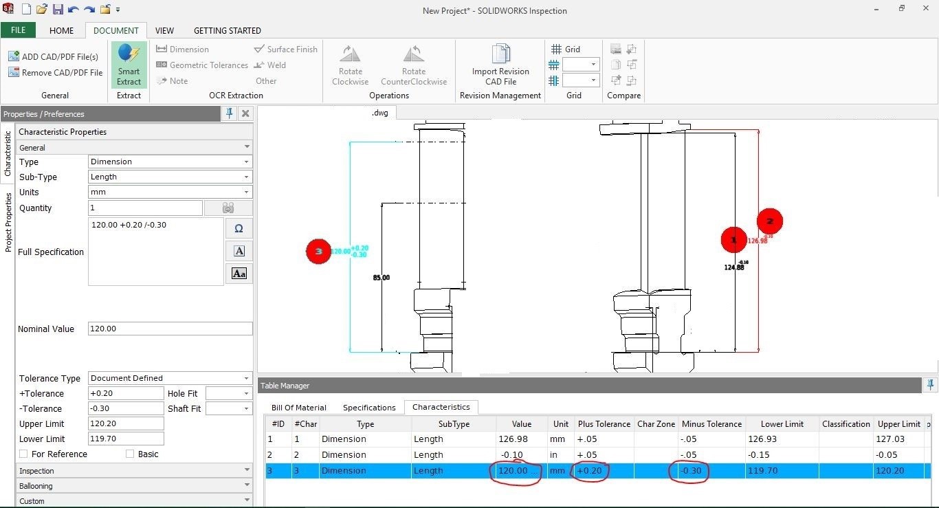Rotate the drawing counterclockwise
The image size is (939, 508).
pyautogui.click(x=414, y=65)
